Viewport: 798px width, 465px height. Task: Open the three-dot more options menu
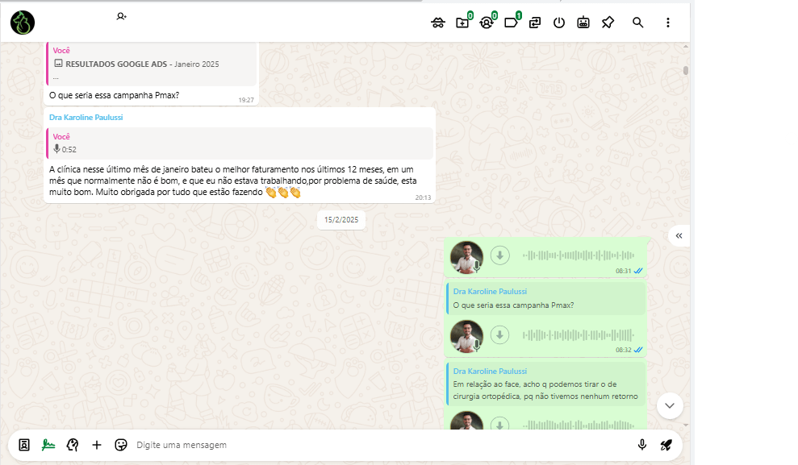click(668, 23)
